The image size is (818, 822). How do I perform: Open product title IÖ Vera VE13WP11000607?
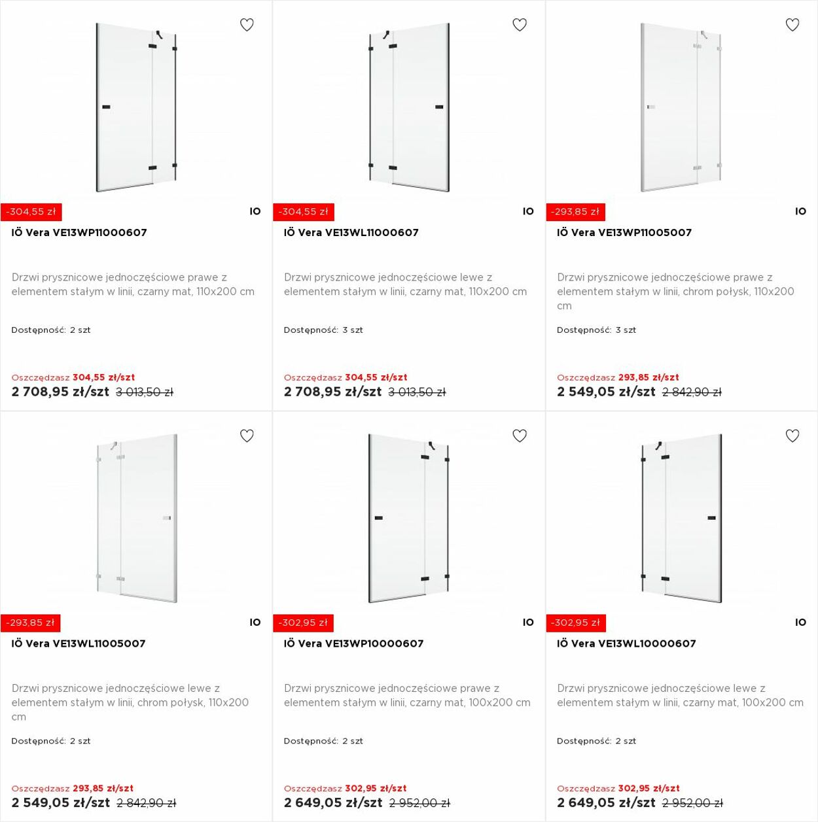79,232
